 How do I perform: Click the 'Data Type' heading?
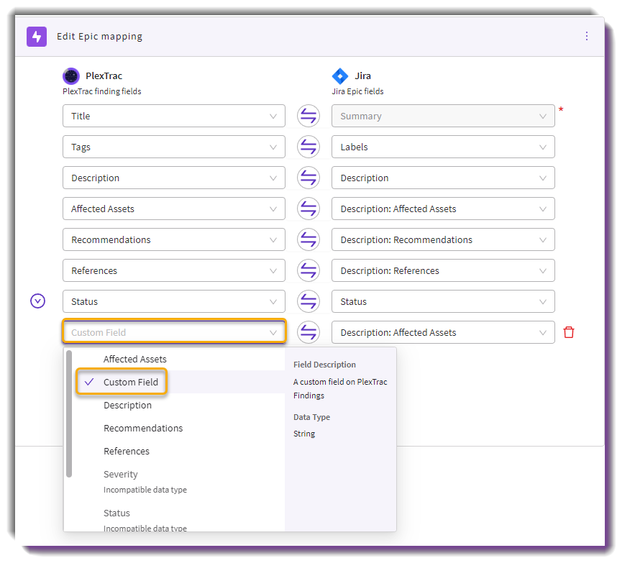(x=311, y=417)
